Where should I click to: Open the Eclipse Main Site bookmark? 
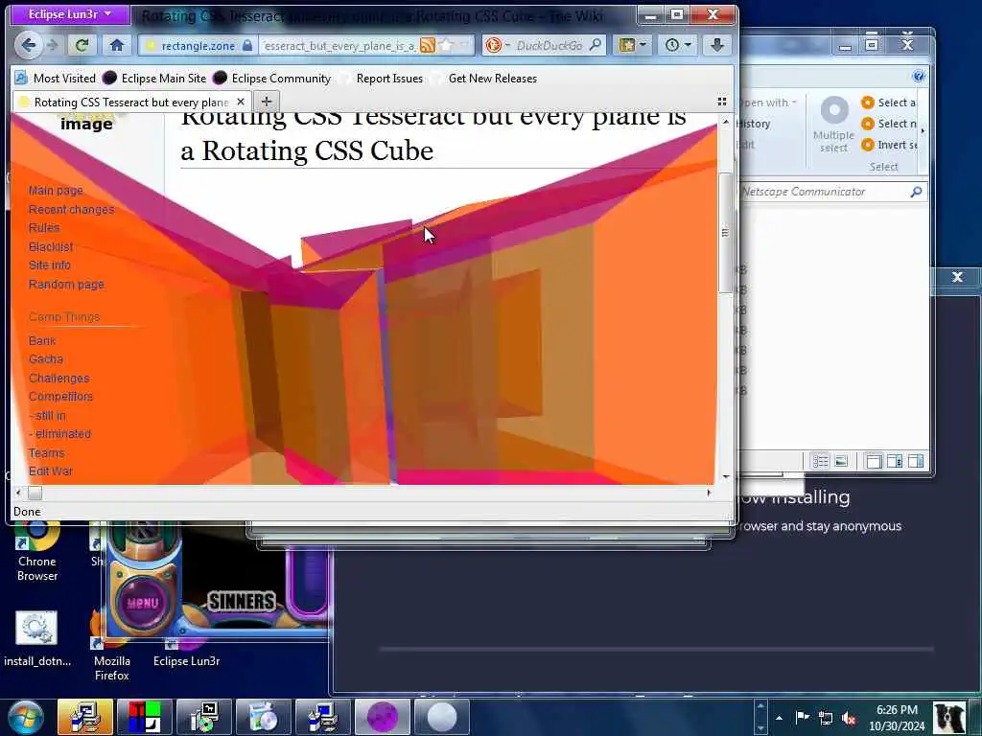pos(154,79)
